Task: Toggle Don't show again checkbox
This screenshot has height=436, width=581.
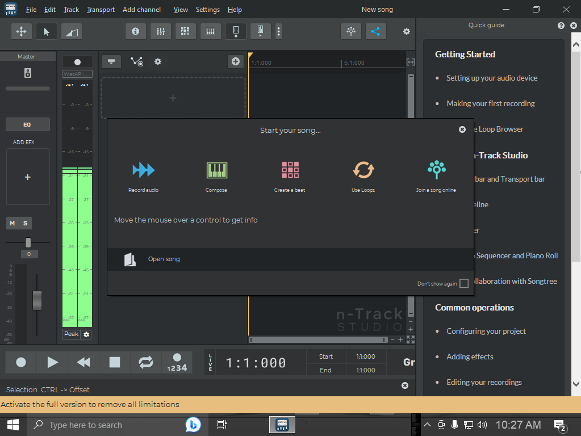Action: click(464, 283)
